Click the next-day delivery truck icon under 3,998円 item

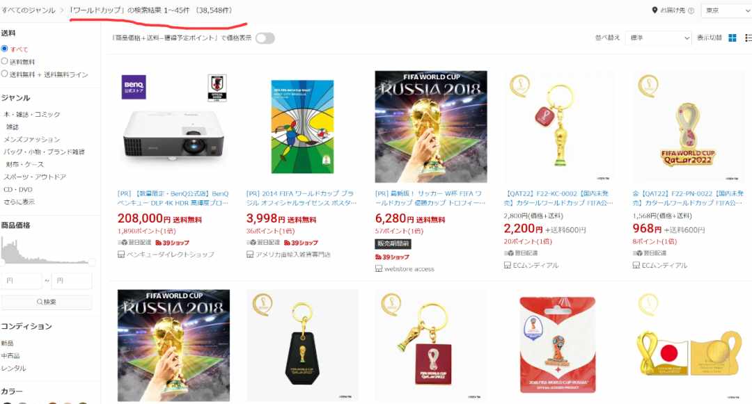click(251, 242)
